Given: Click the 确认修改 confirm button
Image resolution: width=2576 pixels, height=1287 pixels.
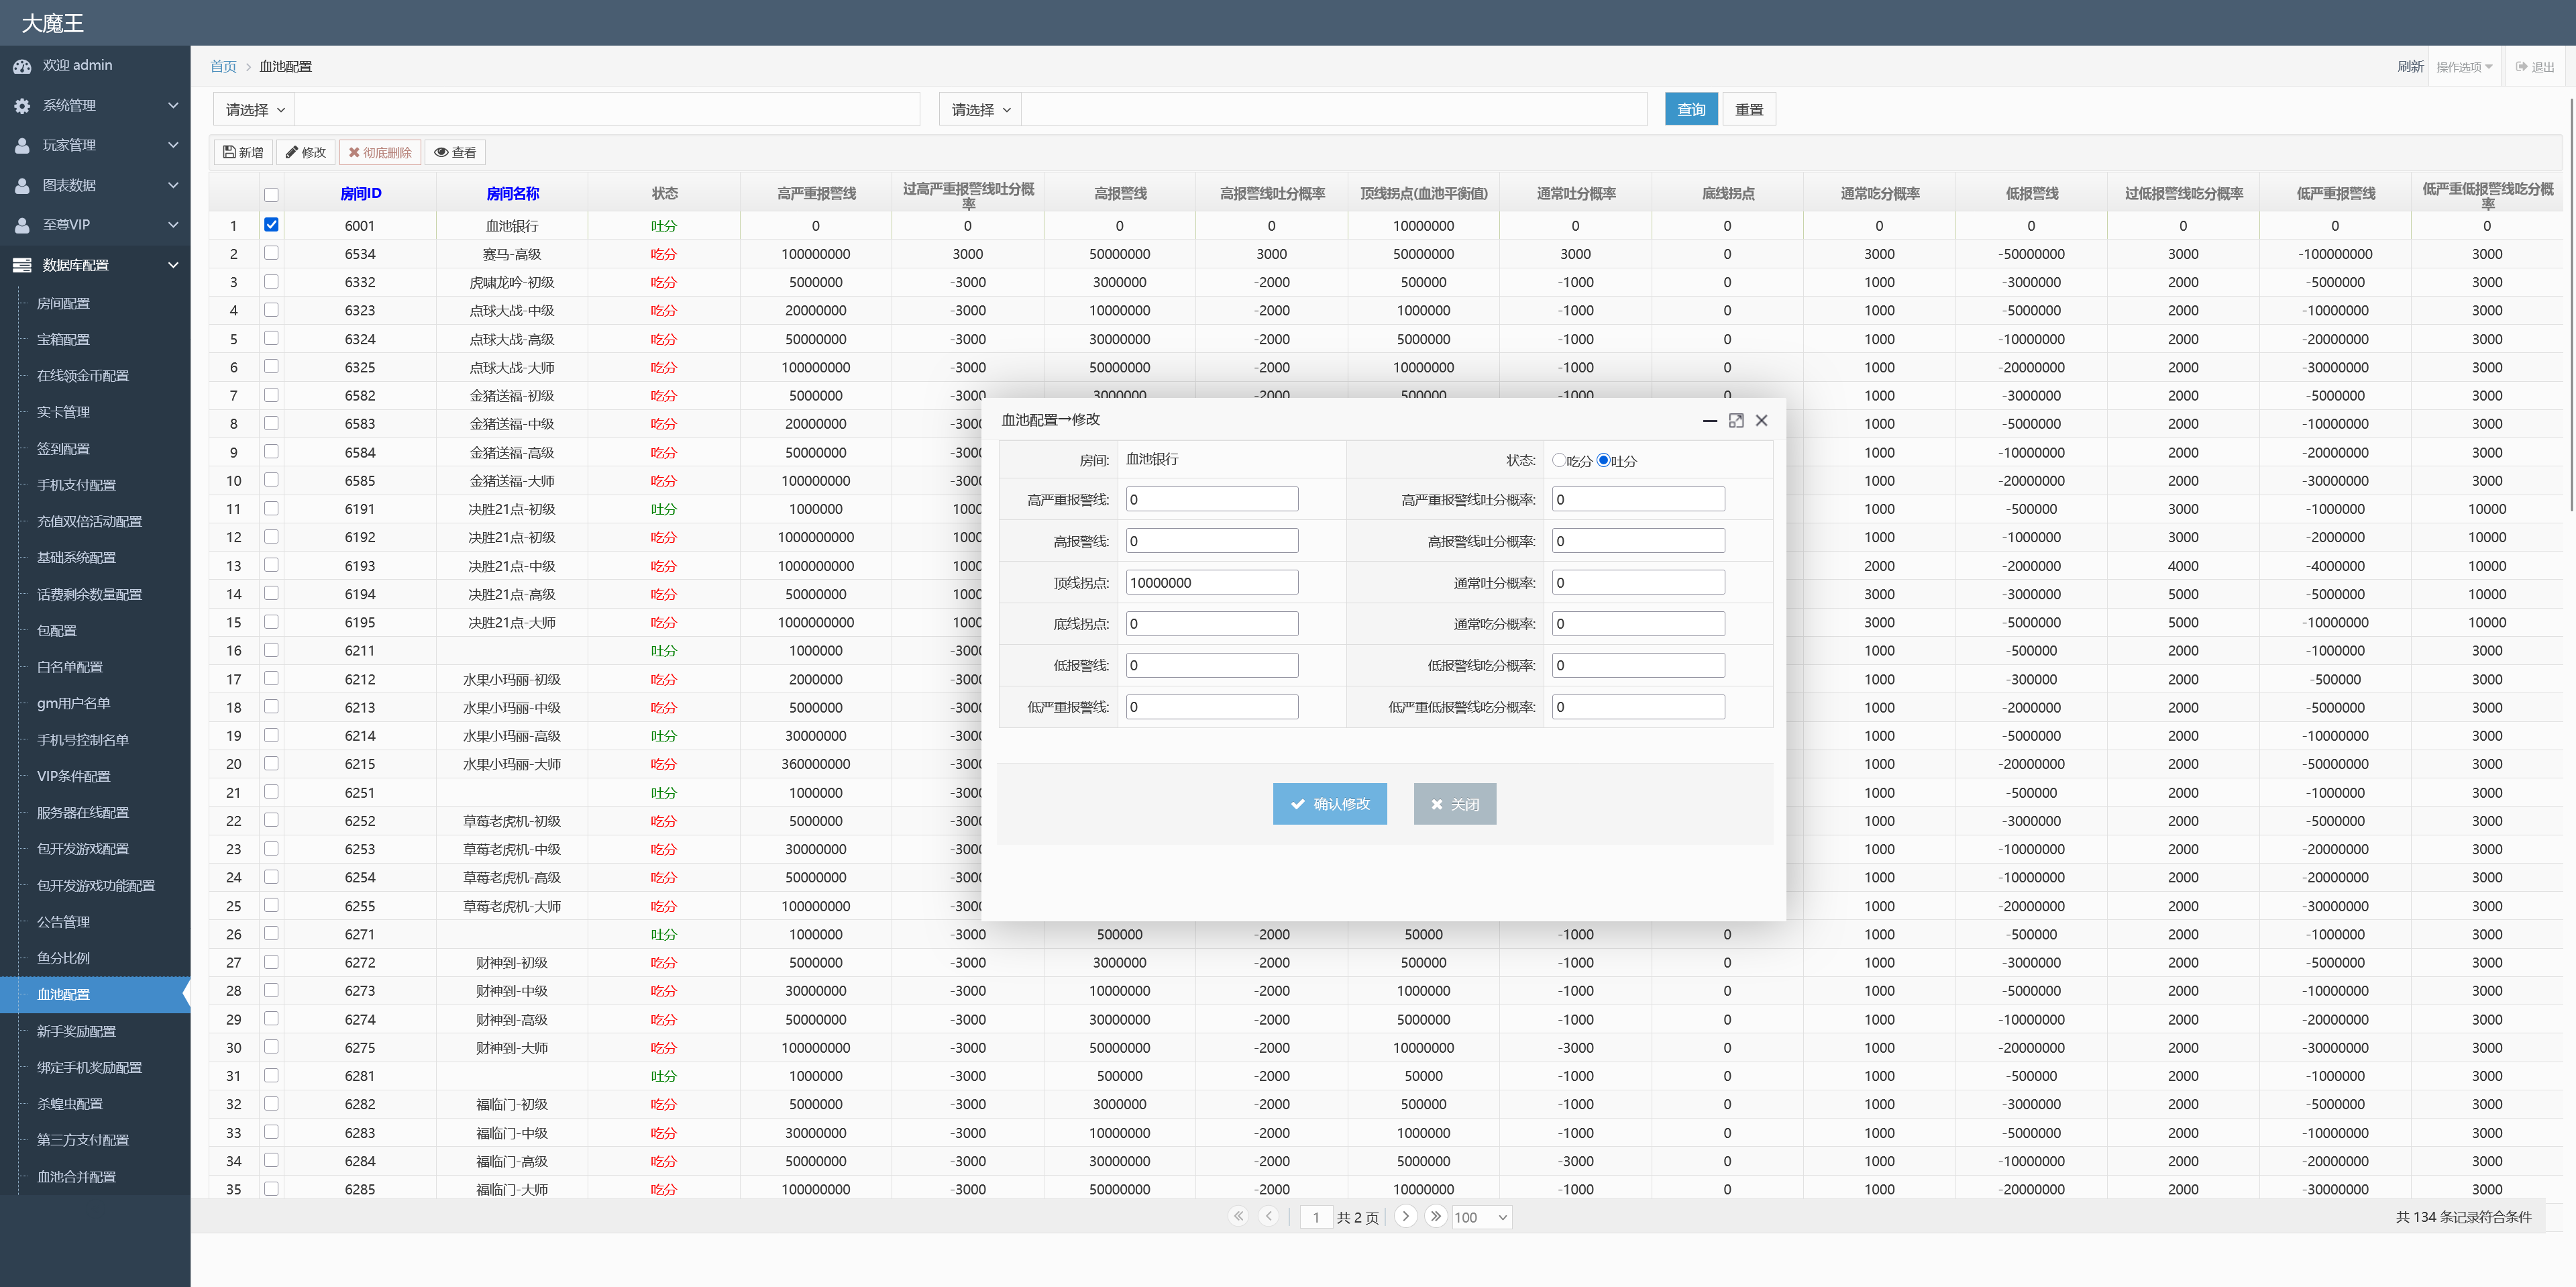Looking at the screenshot, I should (1329, 804).
